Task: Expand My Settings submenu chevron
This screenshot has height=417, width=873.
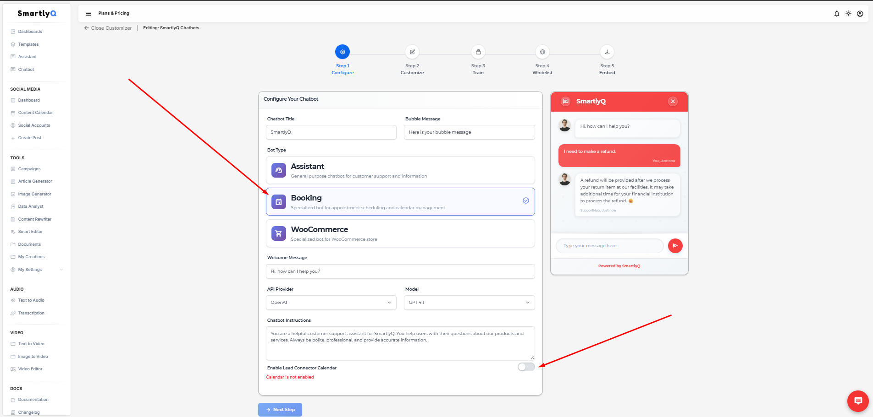Action: click(61, 270)
